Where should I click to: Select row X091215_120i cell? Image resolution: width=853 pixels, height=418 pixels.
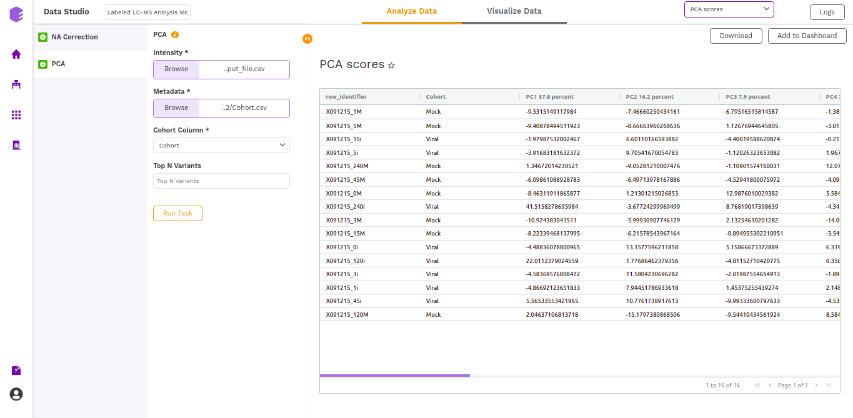[369, 261]
